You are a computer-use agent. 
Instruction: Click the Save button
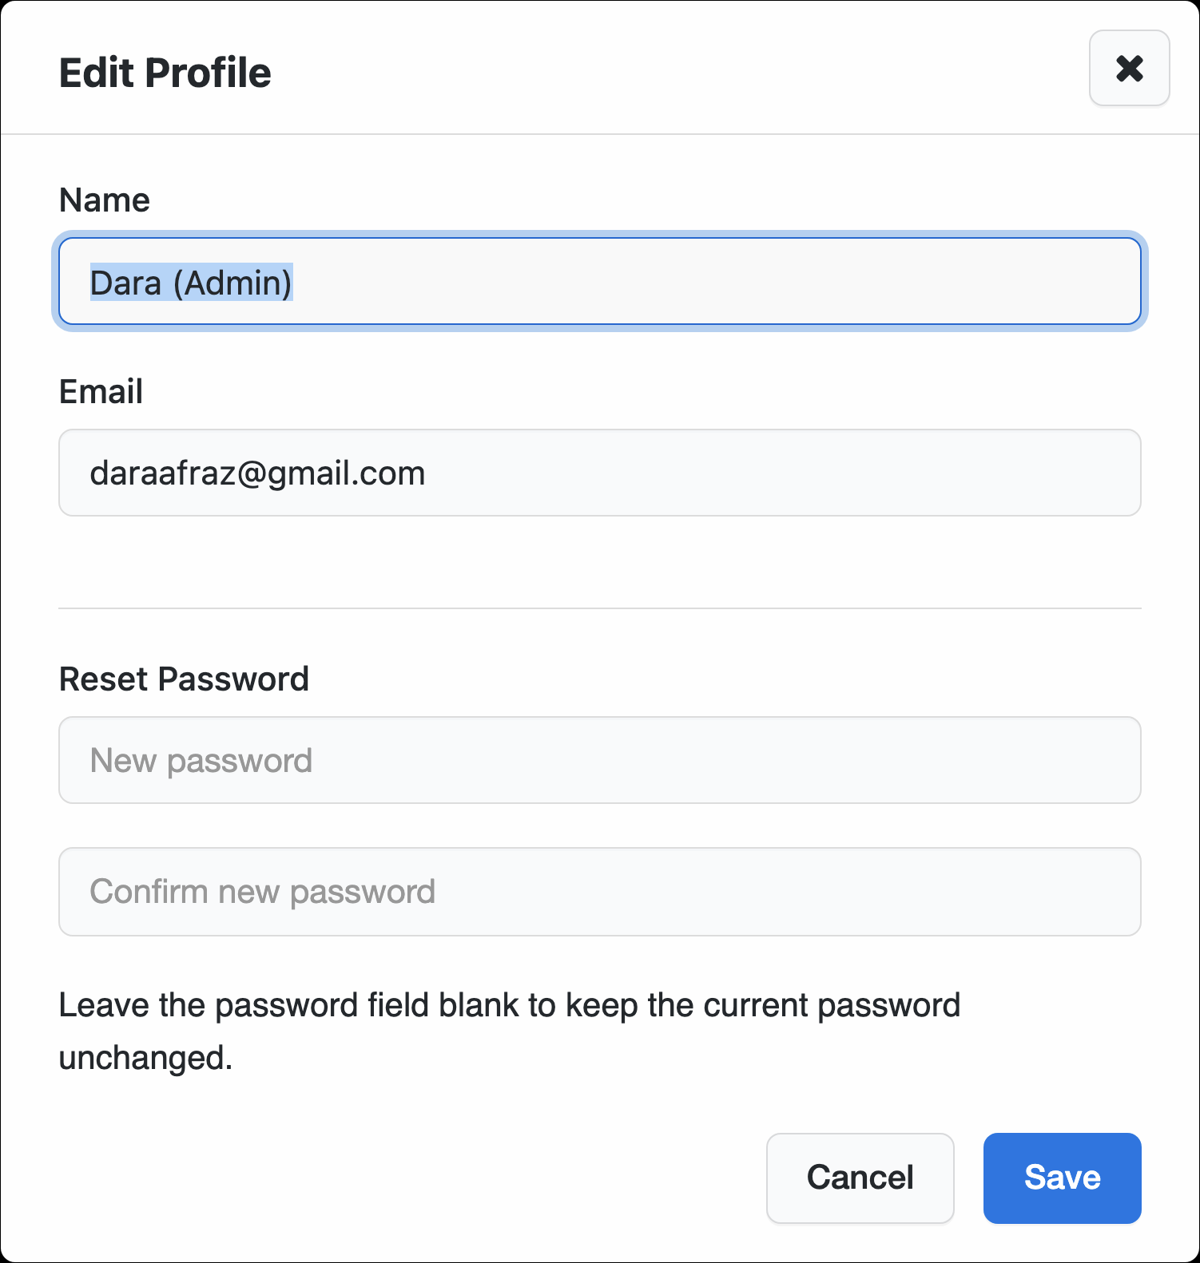pyautogui.click(x=1062, y=1178)
